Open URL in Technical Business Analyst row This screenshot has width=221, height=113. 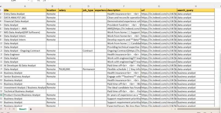(159, 91)
